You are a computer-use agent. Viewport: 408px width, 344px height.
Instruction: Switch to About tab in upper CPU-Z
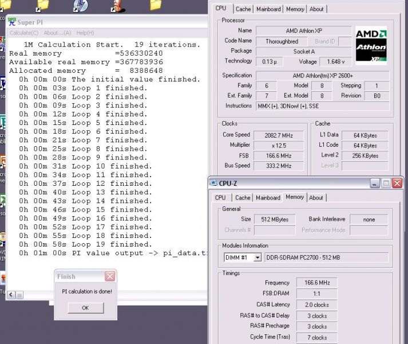click(x=316, y=9)
